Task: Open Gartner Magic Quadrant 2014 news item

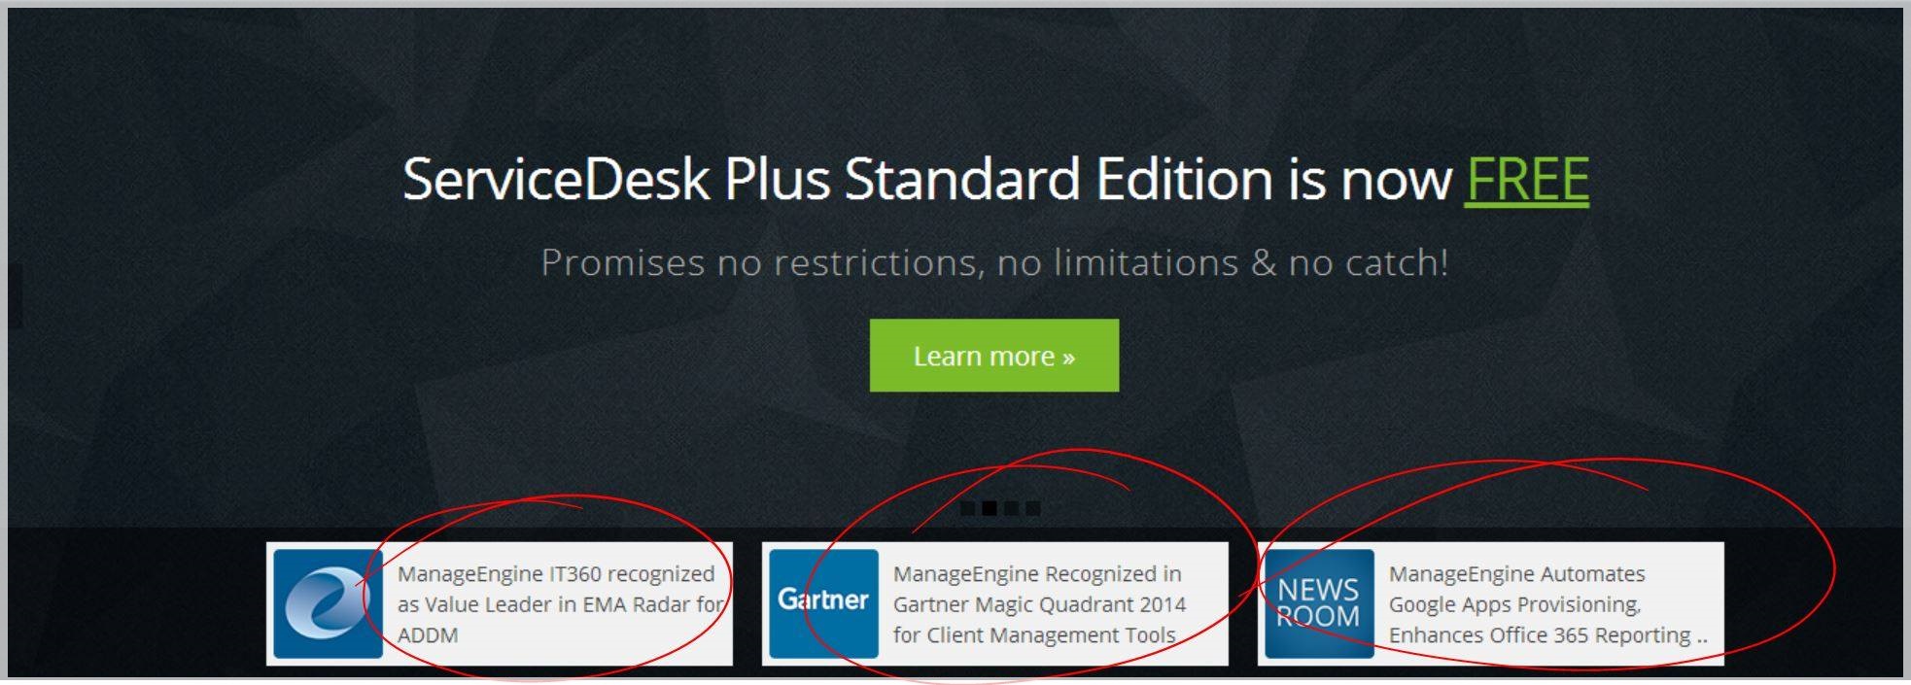Action: [1039, 603]
